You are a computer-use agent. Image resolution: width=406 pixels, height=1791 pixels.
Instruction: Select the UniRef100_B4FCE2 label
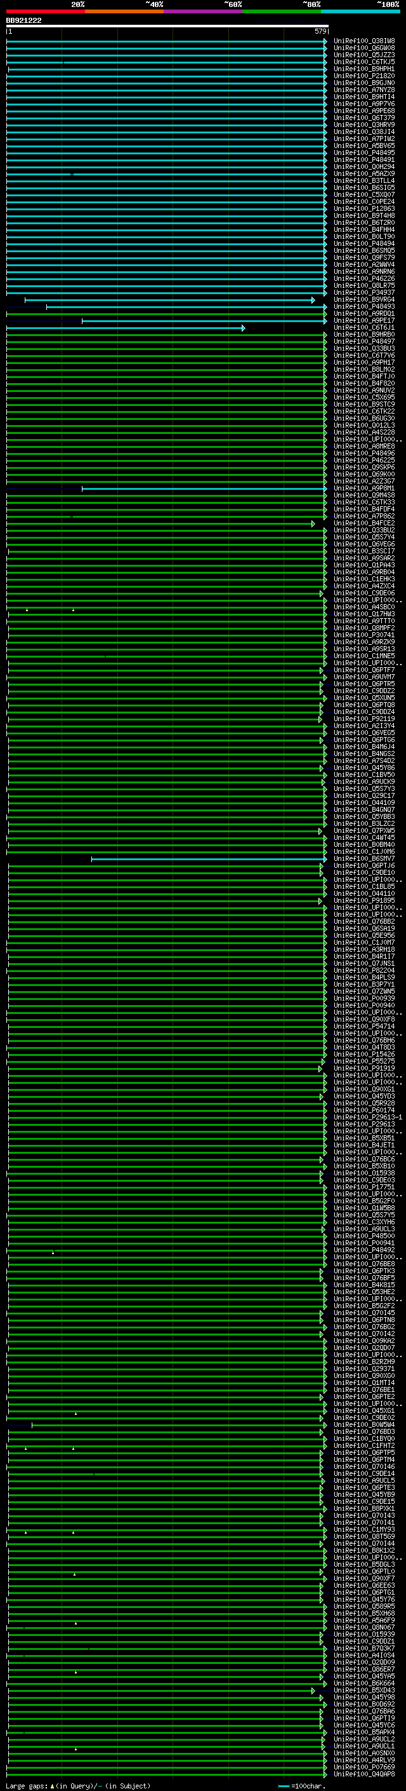pos(364,523)
